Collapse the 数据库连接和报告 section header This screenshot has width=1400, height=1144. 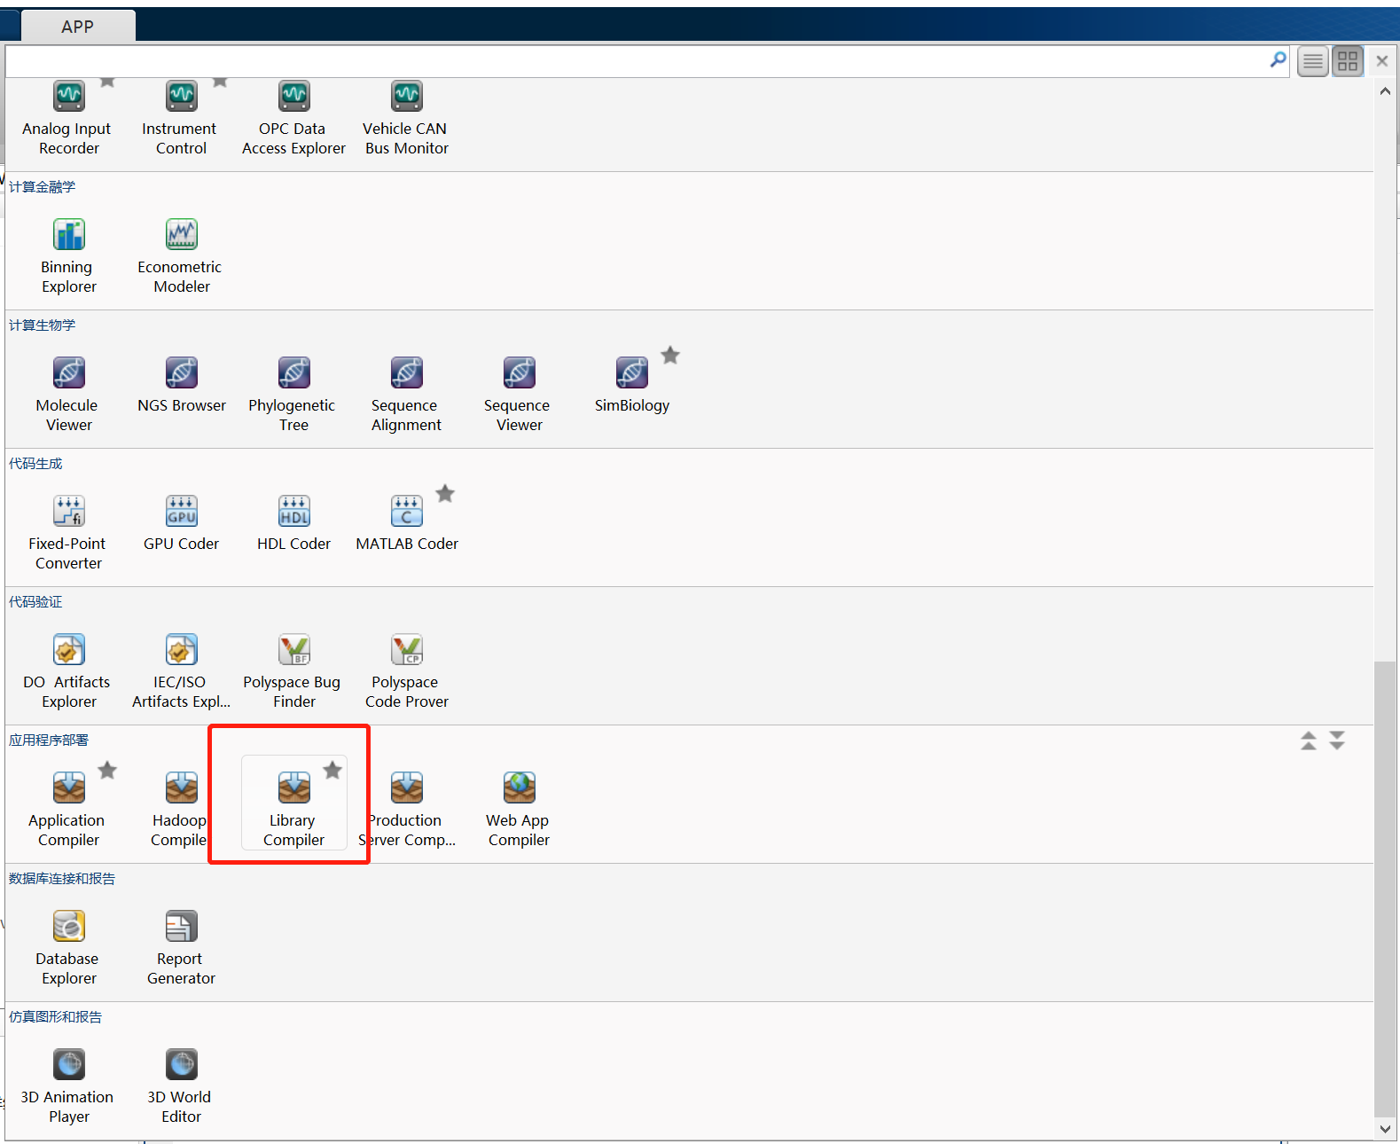click(x=62, y=879)
